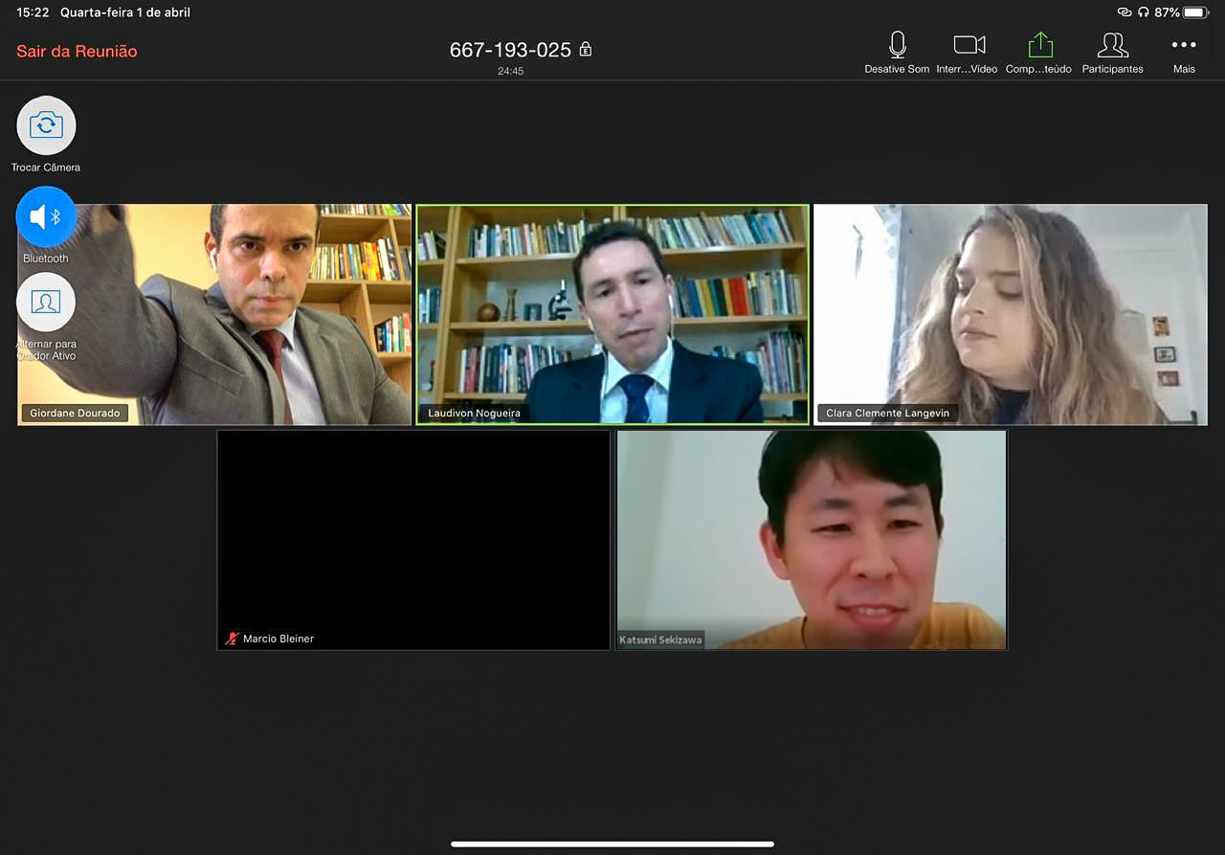Image resolution: width=1225 pixels, height=855 pixels.
Task: Click Marcio Bleiner's muted microphone icon
Action: point(231,639)
